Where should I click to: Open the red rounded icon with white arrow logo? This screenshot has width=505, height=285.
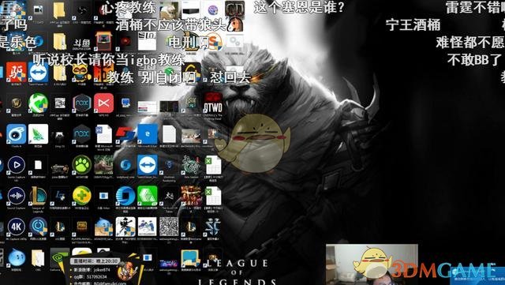(103, 103)
